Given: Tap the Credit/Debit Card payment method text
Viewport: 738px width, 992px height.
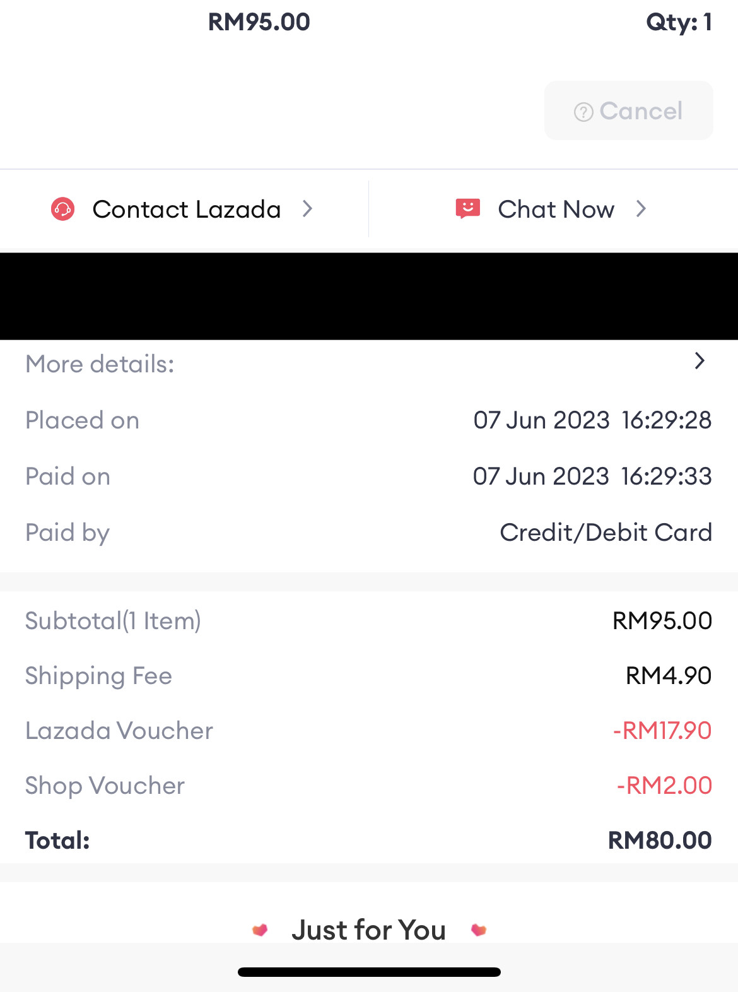Looking at the screenshot, I should click(606, 533).
